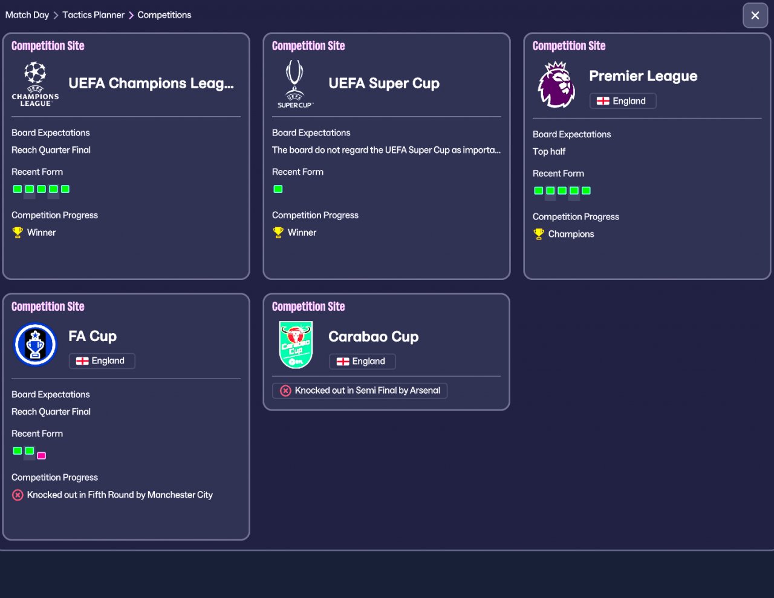This screenshot has height=598, width=774.
Task: Click England nation button under Premier League
Action: pyautogui.click(x=623, y=101)
